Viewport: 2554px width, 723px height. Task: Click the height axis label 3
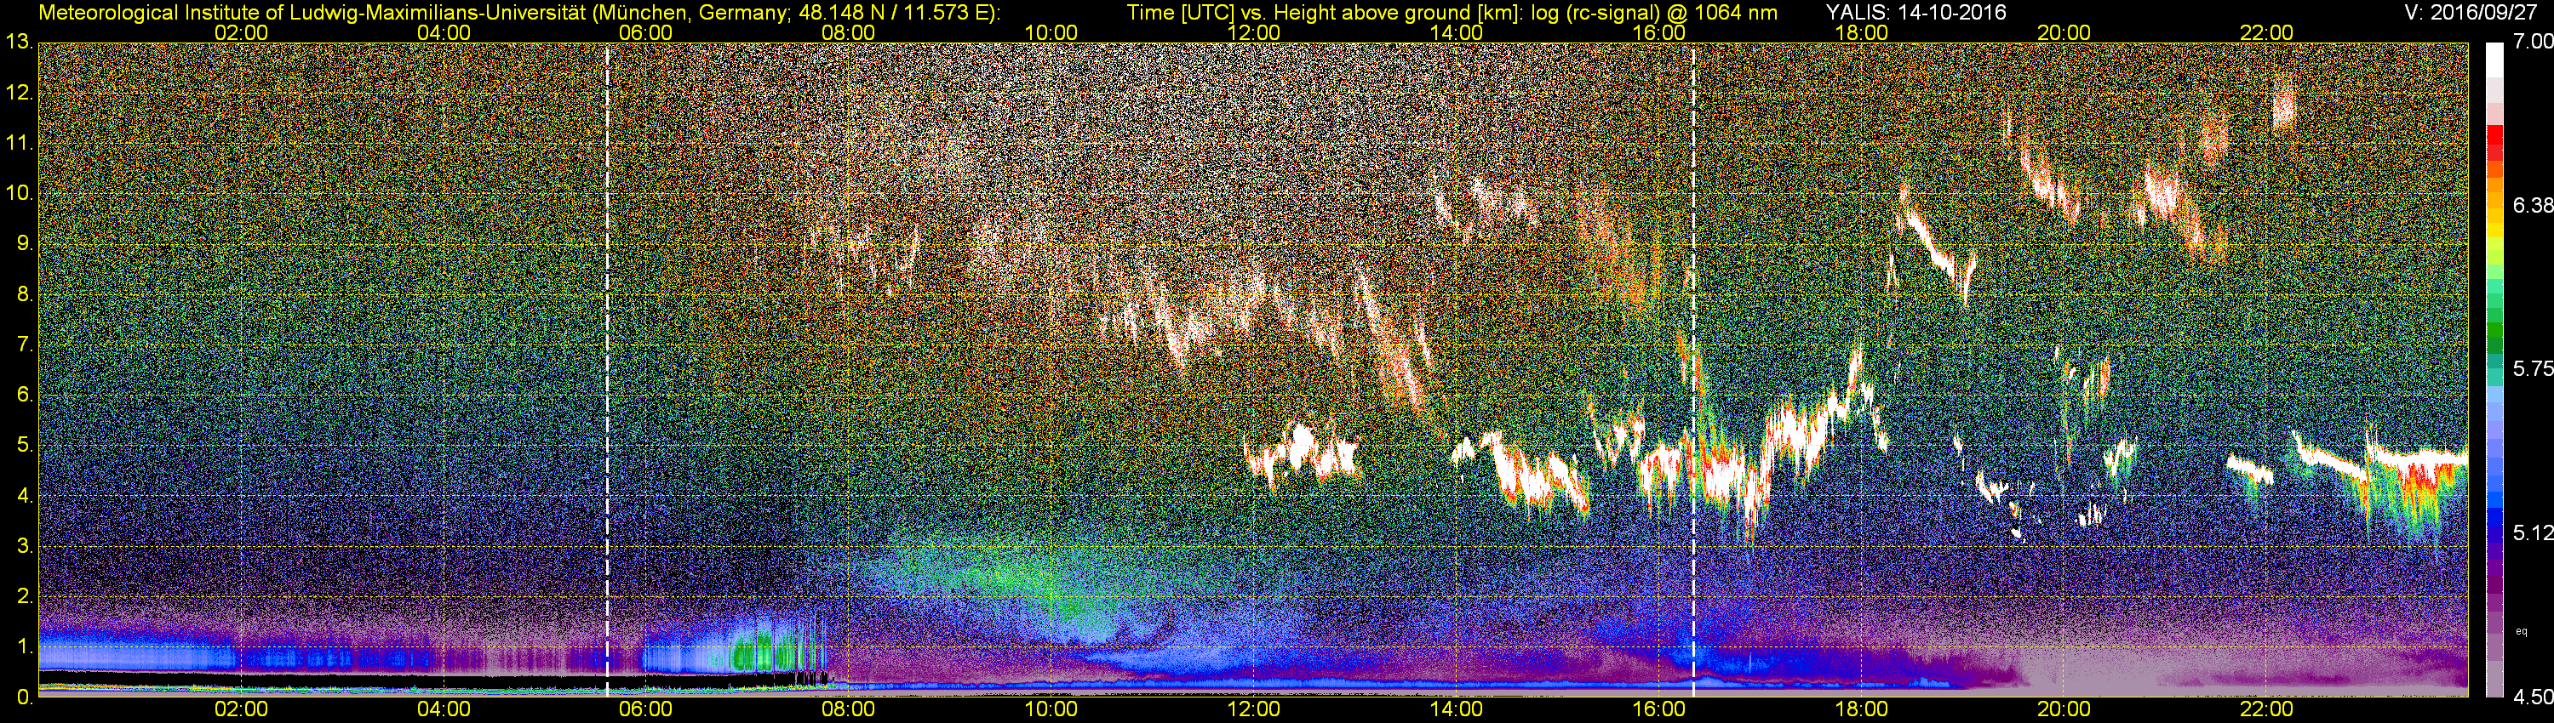pos(24,547)
